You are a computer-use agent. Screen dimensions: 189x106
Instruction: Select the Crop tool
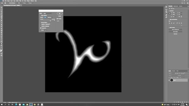click(1, 15)
